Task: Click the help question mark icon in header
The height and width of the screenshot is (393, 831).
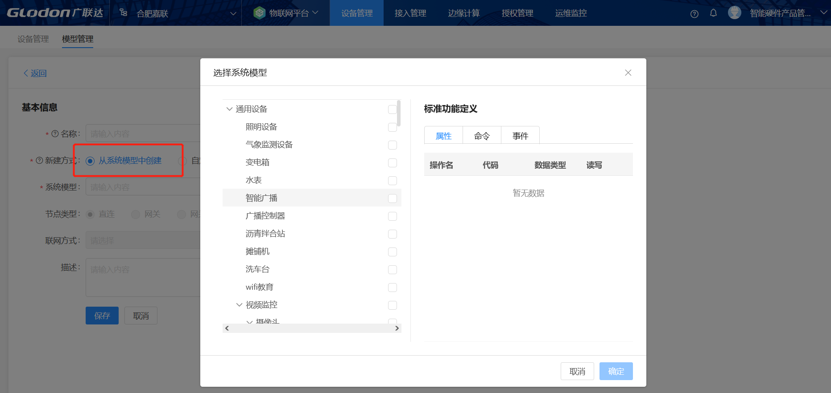Action: [x=694, y=14]
